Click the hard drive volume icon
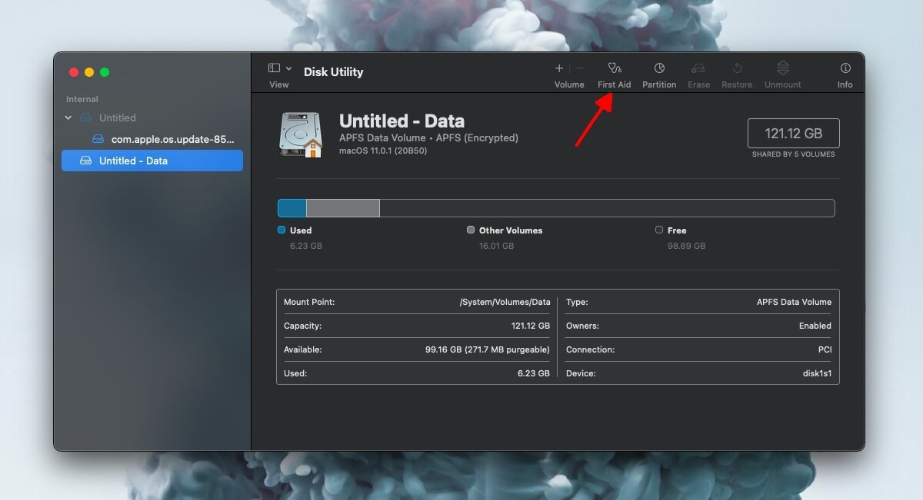The image size is (923, 500). coord(300,135)
